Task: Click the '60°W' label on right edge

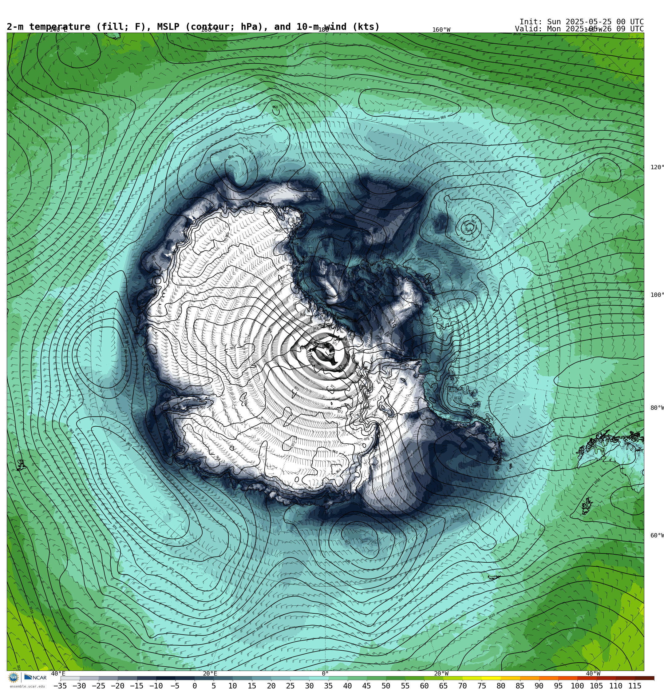Action: pyautogui.click(x=657, y=536)
